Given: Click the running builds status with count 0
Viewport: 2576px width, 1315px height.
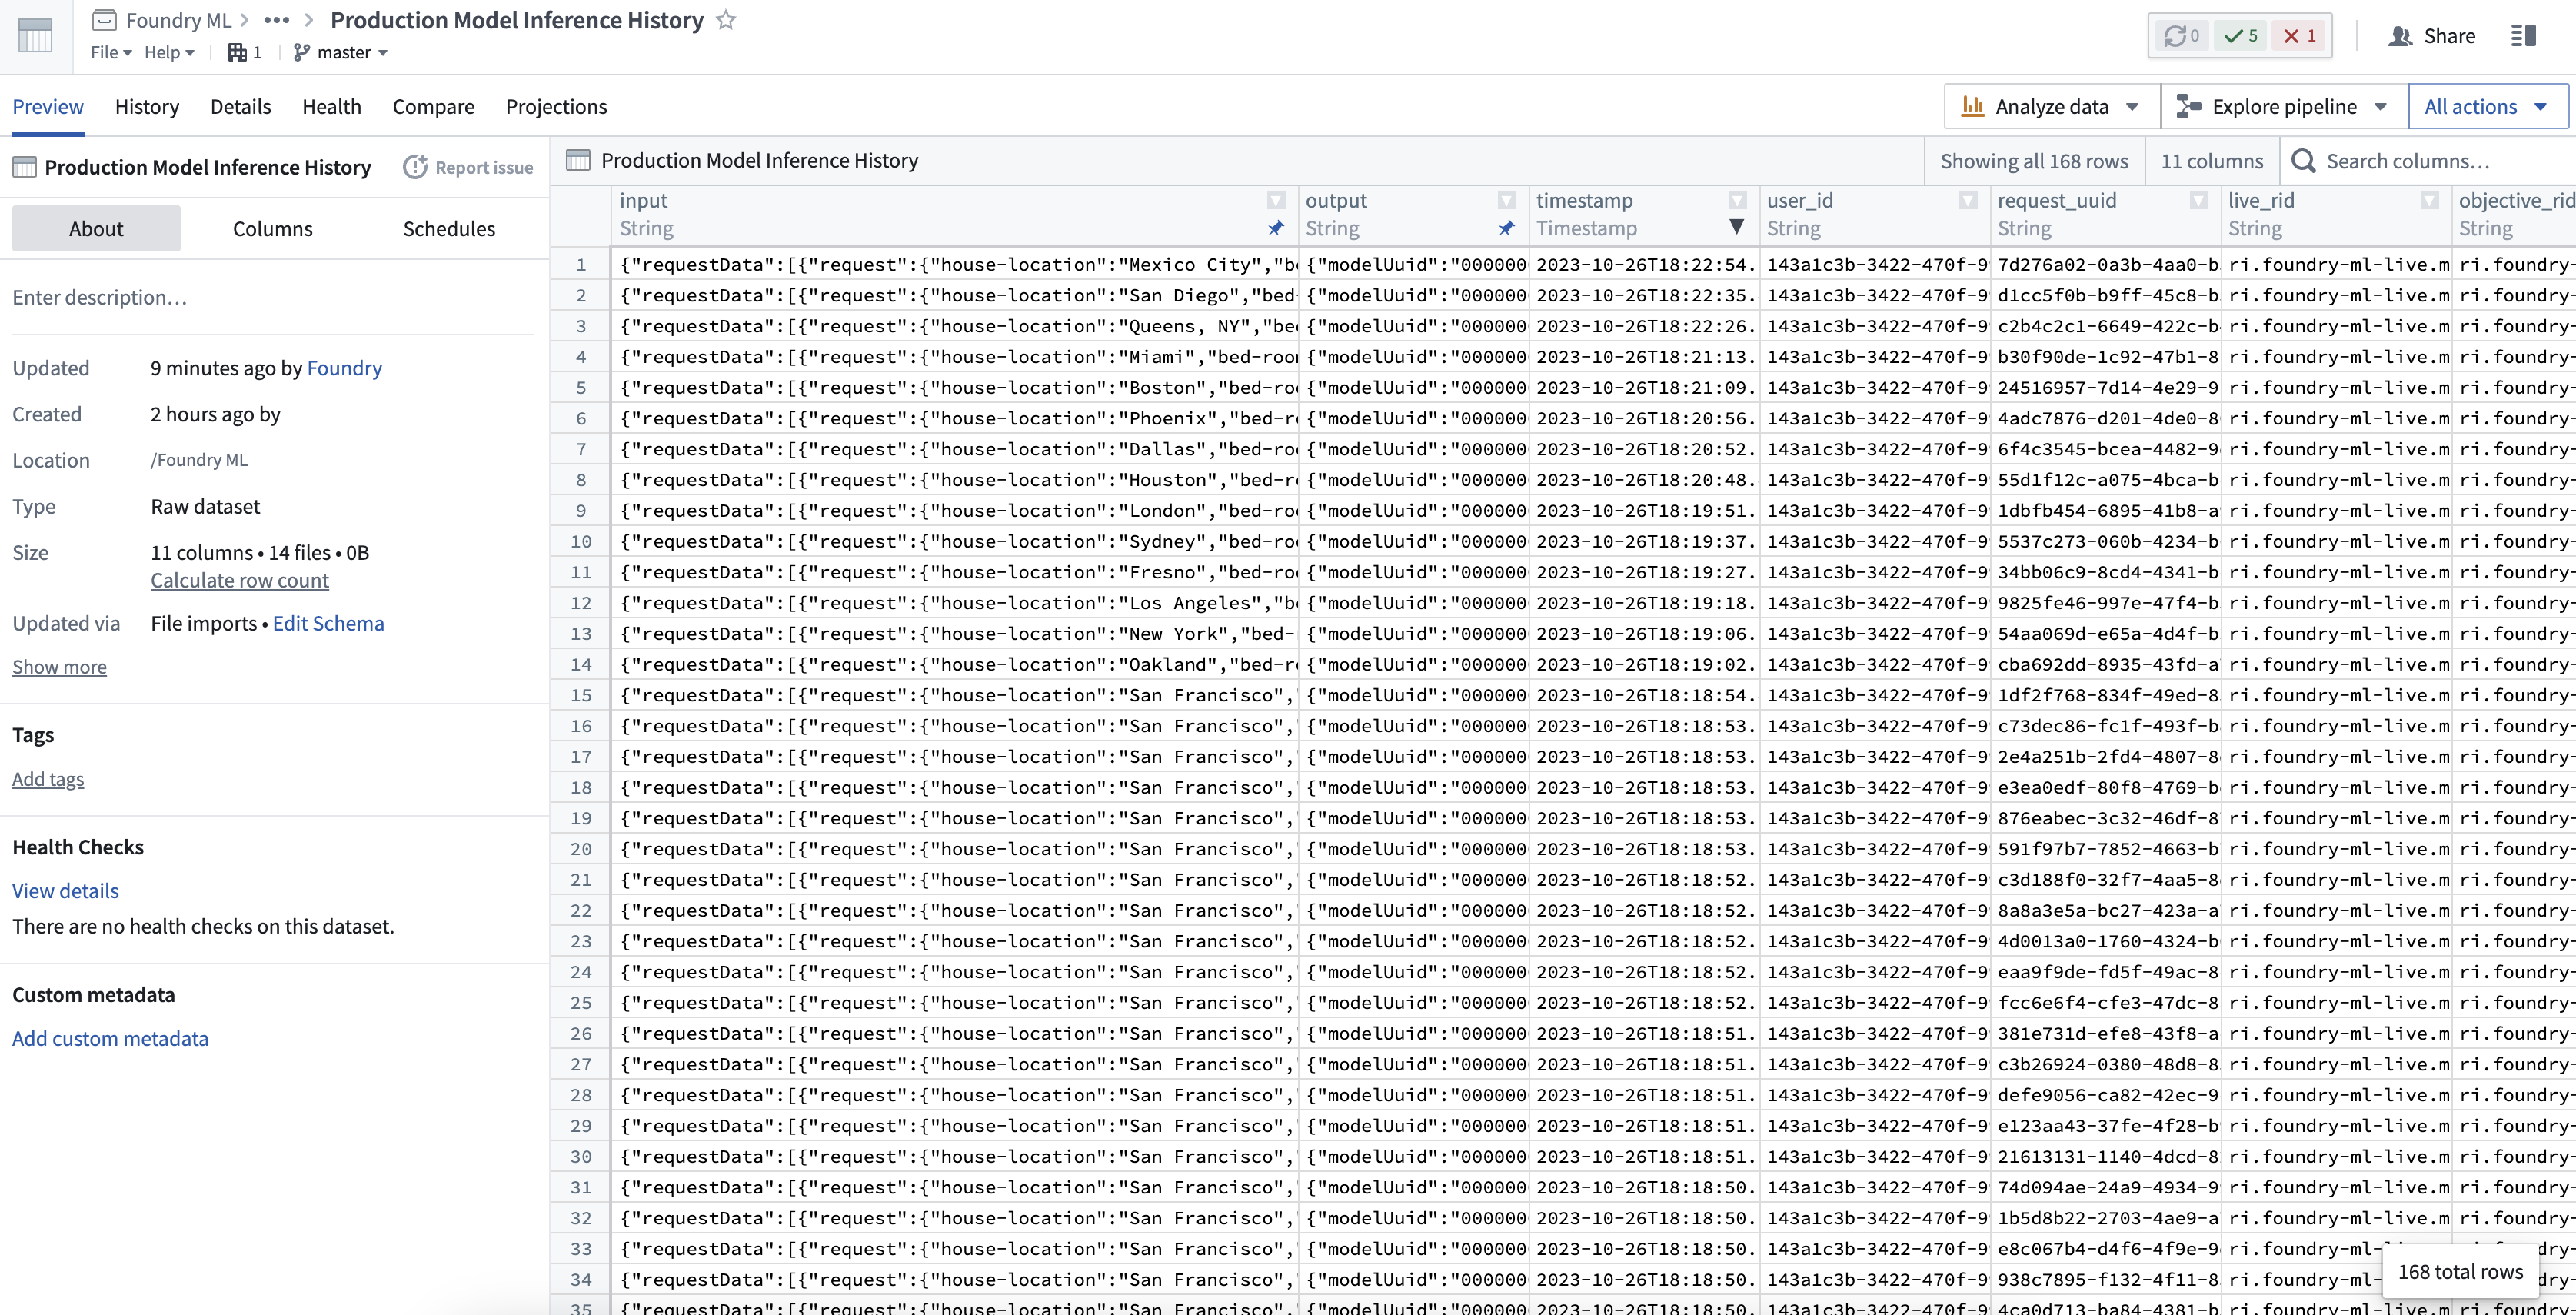Looking at the screenshot, I should (x=2181, y=36).
